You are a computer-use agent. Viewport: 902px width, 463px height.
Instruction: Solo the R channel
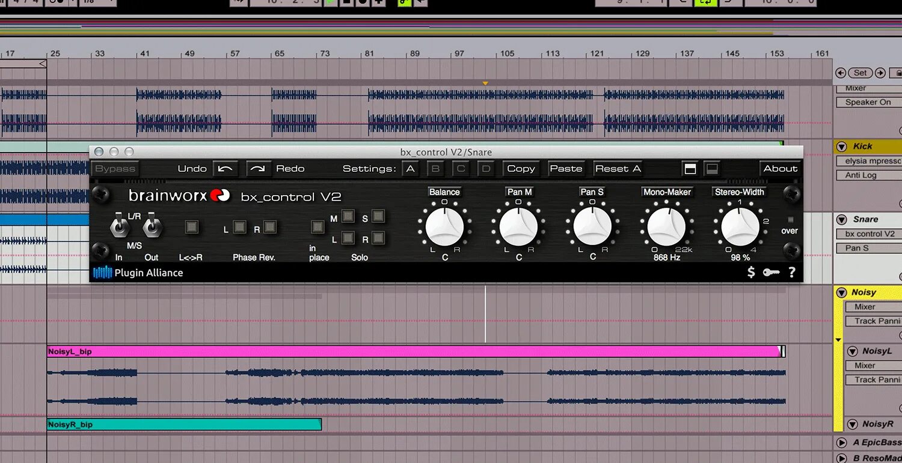coord(378,238)
